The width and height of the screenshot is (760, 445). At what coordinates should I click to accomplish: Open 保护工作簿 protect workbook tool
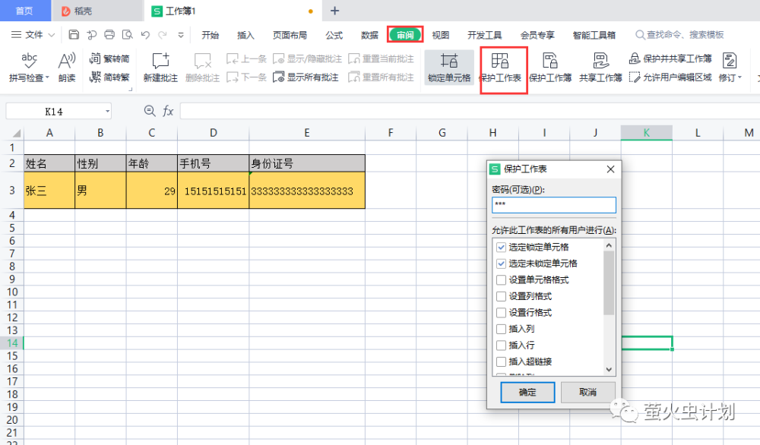tap(550, 67)
